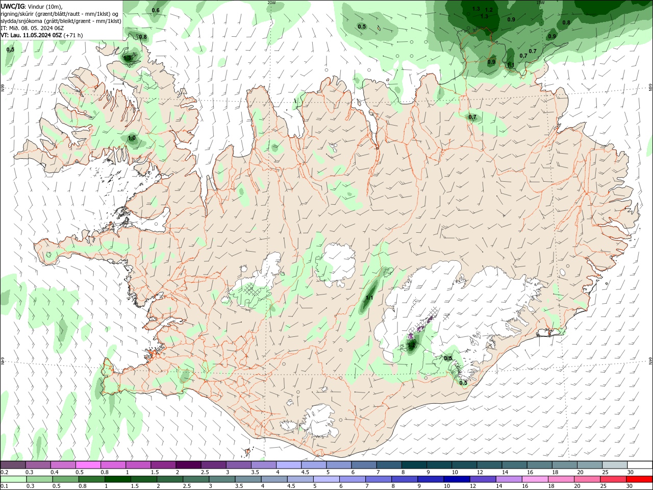This screenshot has width=653, height=490.
Task: Click the 15W longitude label
Action: click(x=540, y=3)
